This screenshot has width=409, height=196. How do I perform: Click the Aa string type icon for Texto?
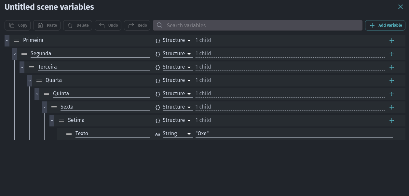tap(158, 134)
